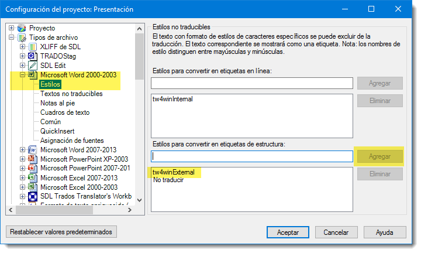Select the Proyecto tree label

point(42,28)
